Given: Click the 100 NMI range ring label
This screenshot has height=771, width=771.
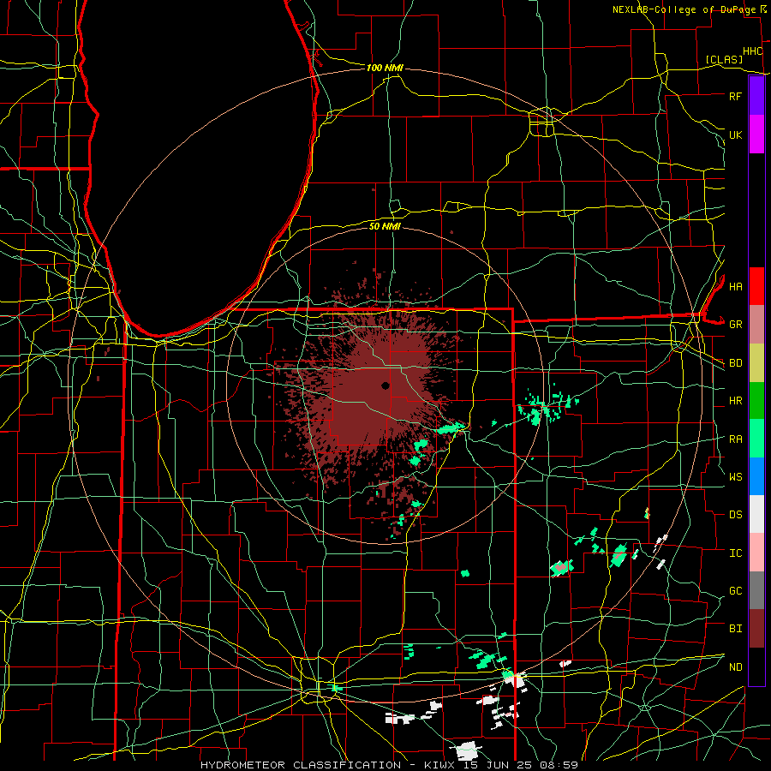Looking at the screenshot, I should coord(385,68).
